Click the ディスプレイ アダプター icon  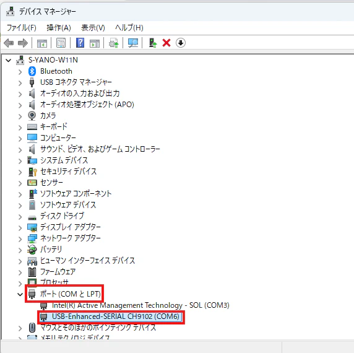pyautogui.click(x=32, y=227)
